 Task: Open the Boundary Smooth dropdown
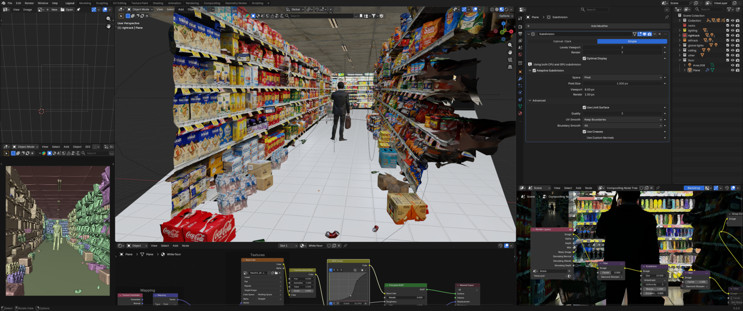point(622,126)
